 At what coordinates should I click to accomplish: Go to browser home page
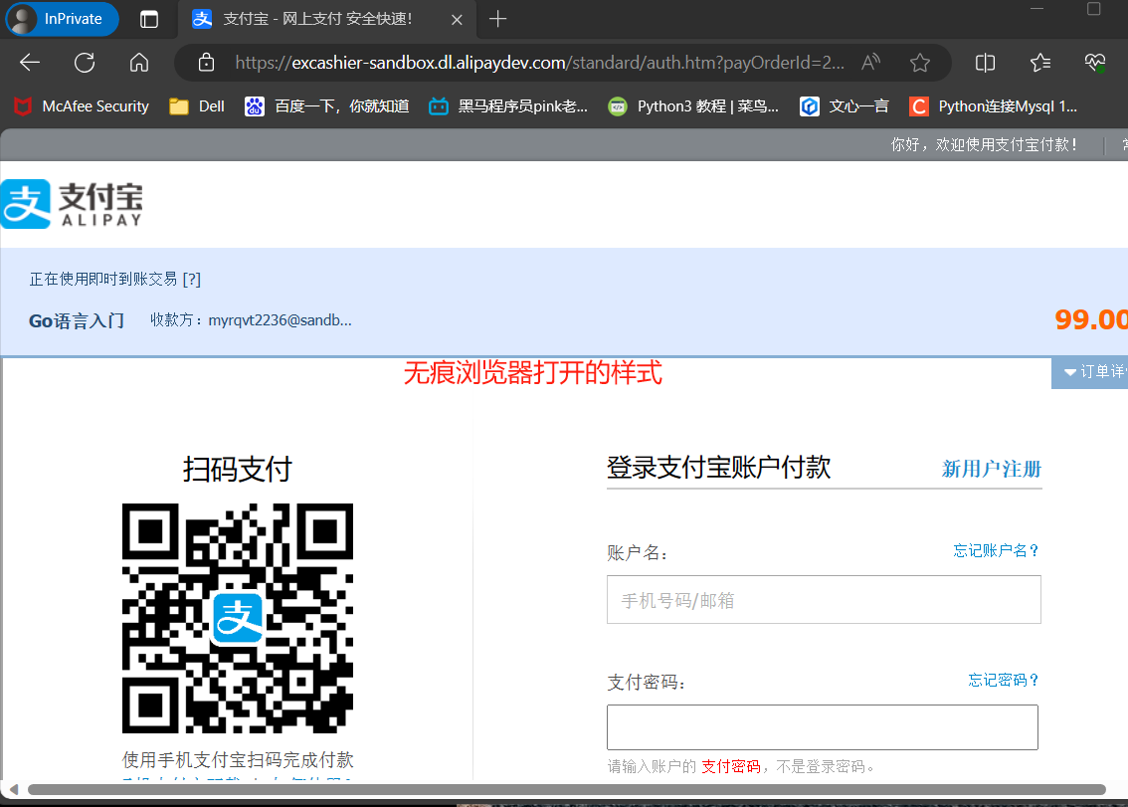(x=139, y=63)
